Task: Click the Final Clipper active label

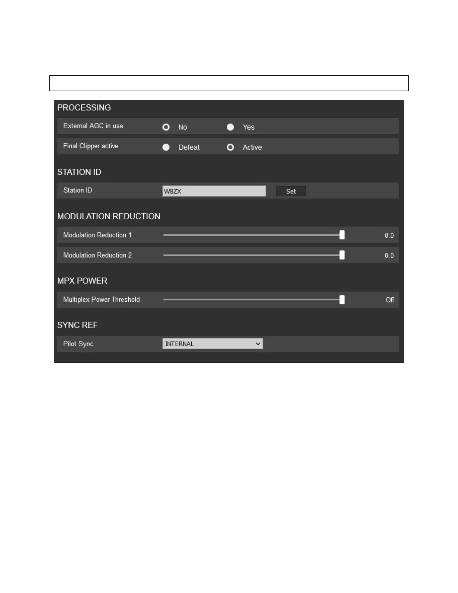Action: [x=91, y=146]
